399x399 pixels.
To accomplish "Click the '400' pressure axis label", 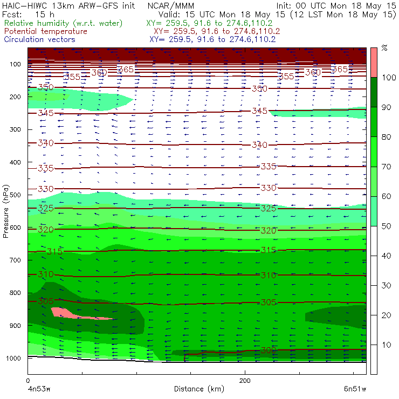I will point(15,162).
